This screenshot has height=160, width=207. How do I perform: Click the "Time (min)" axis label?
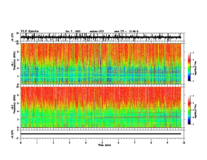(105, 145)
